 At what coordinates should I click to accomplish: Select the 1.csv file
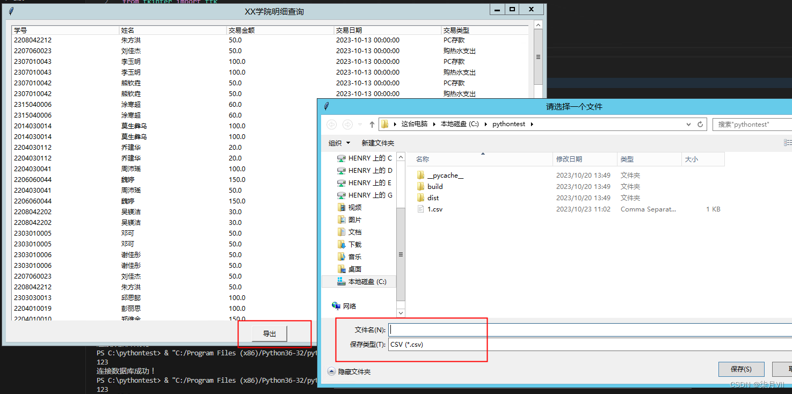[x=434, y=209]
